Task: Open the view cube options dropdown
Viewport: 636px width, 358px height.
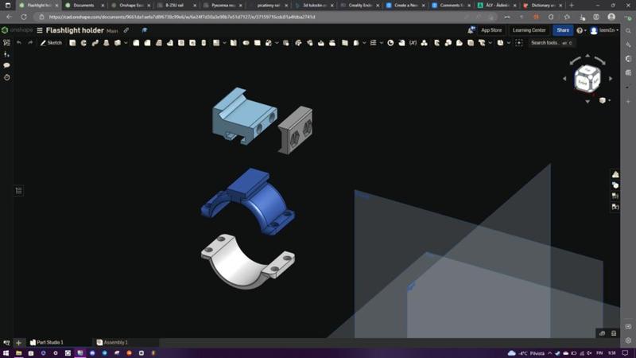Action: [x=604, y=100]
